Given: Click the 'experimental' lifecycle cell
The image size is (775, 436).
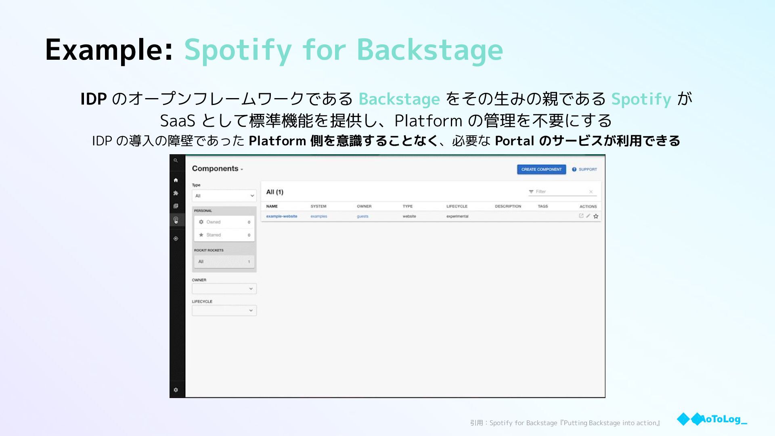Looking at the screenshot, I should 457,216.
